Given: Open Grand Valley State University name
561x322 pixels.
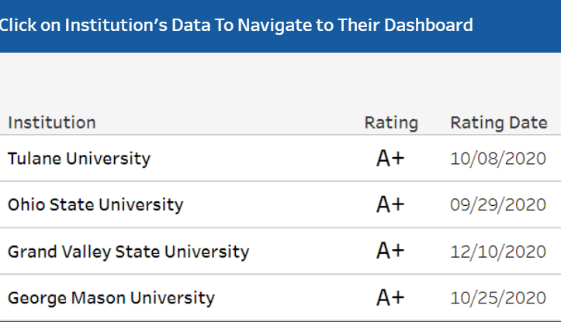Looking at the screenshot, I should point(128,252).
